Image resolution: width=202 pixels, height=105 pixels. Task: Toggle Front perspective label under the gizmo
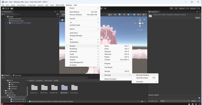tap(140, 30)
